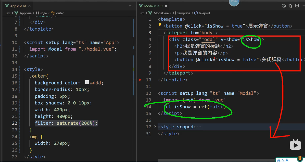Click the IME person icon
Viewport: 305px width, 162px height.
[287, 160]
